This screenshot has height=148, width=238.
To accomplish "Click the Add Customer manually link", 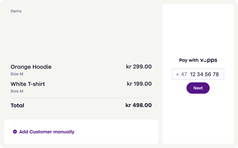I will (x=47, y=132).
